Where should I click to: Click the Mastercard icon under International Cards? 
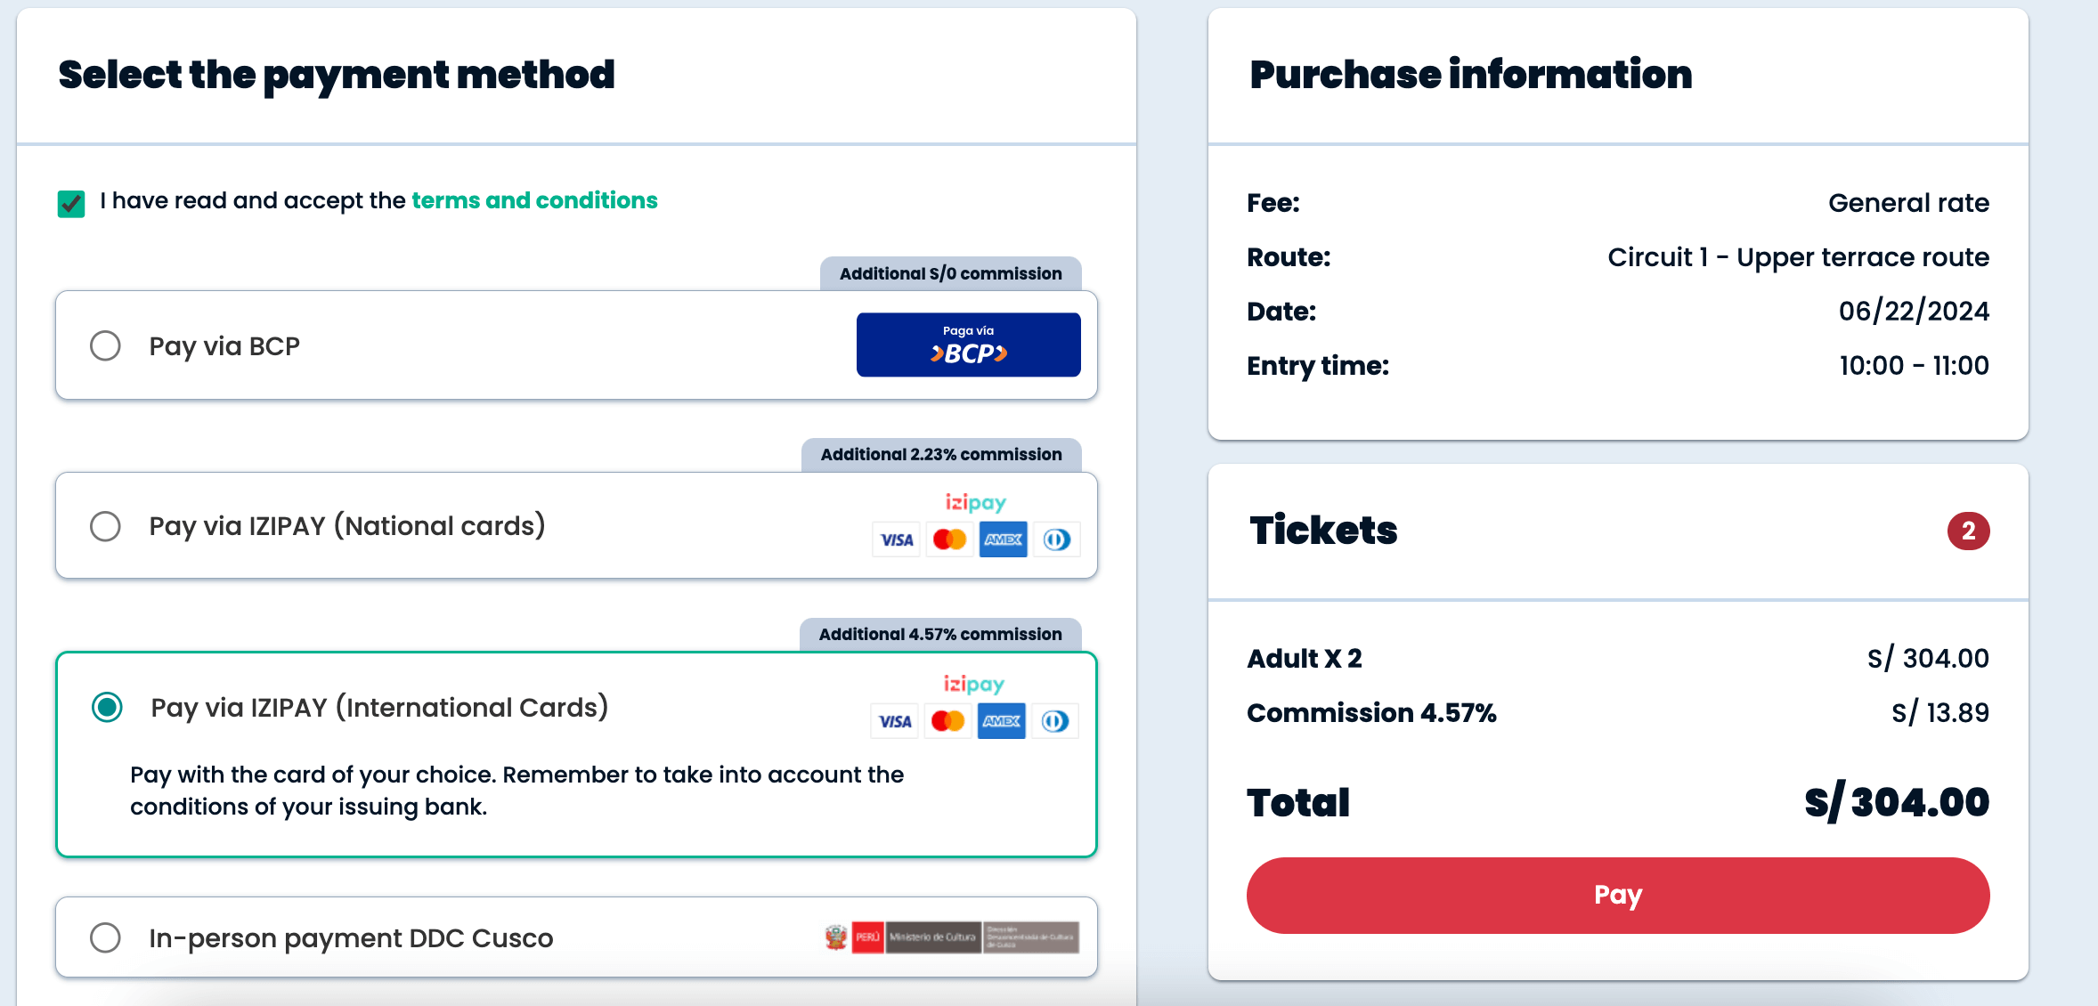click(947, 721)
